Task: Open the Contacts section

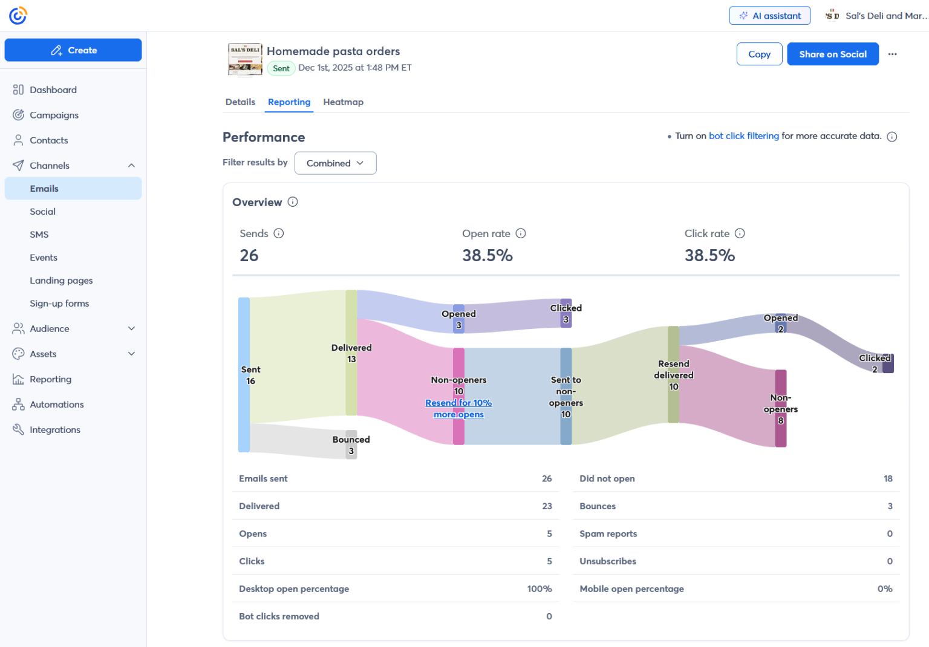Action: point(48,140)
